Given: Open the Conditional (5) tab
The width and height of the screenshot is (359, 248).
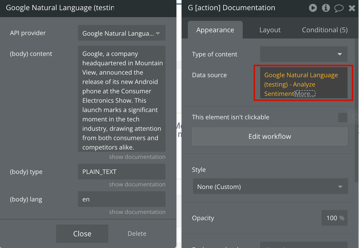Looking at the screenshot, I should pos(325,30).
